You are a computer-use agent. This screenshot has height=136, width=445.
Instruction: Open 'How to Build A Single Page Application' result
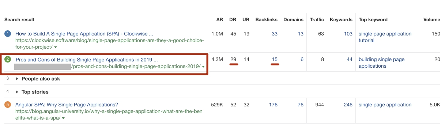[x=84, y=34]
